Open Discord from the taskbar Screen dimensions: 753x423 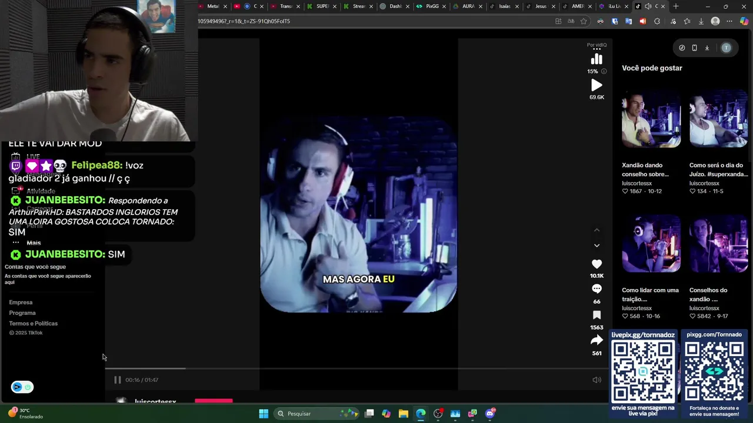coord(490,414)
